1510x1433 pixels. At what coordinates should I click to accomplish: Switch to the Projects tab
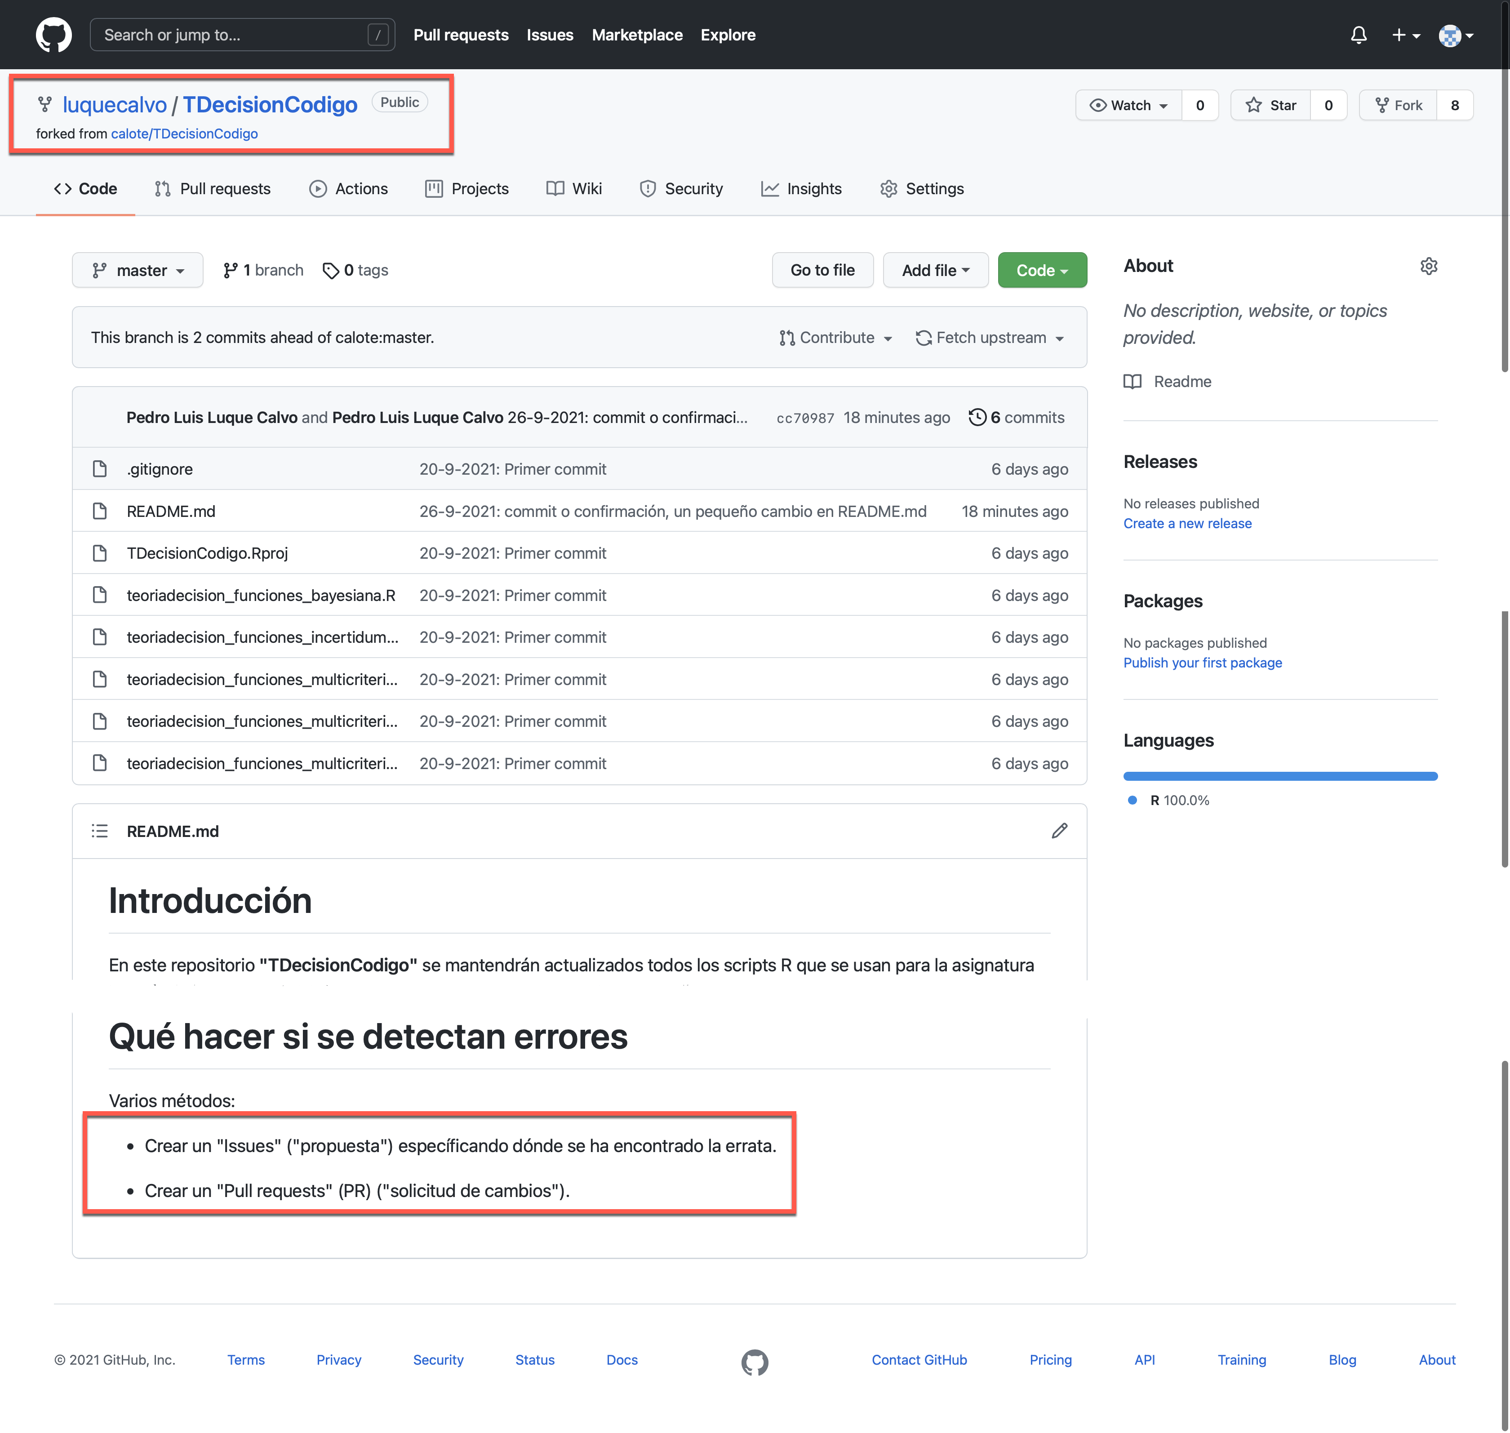click(x=466, y=189)
